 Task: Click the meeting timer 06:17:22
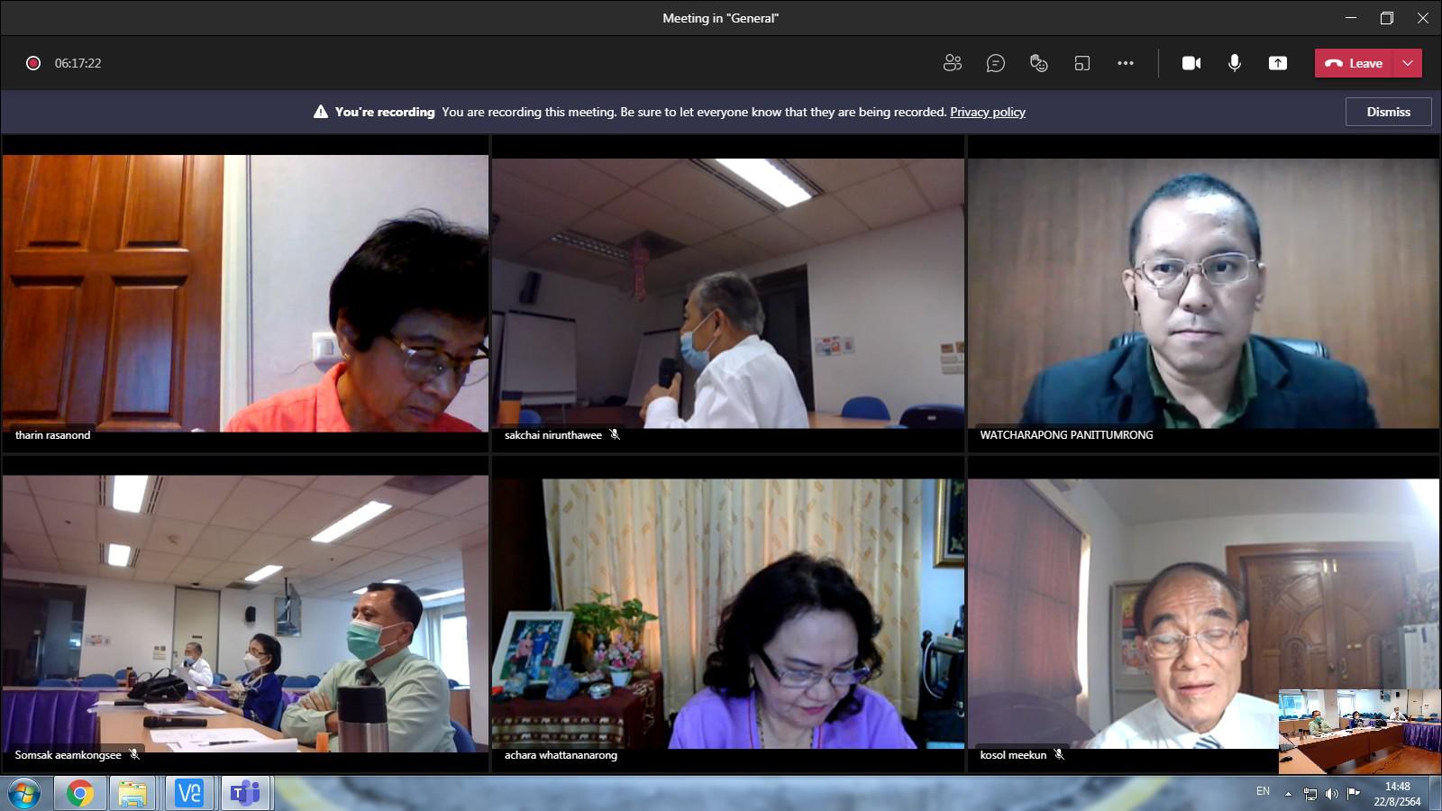pos(78,63)
